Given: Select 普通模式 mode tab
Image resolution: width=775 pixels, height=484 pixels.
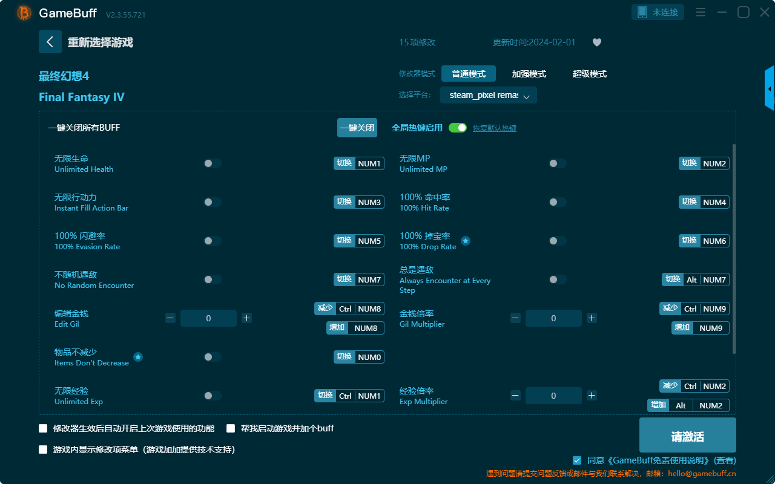Looking at the screenshot, I should pyautogui.click(x=469, y=74).
